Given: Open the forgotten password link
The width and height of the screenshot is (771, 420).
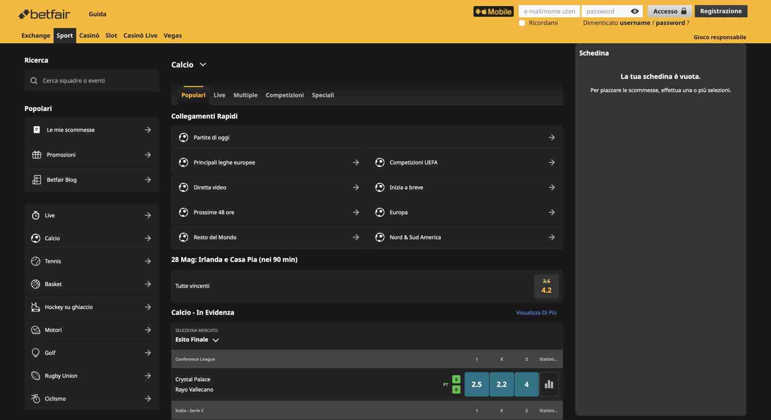Looking at the screenshot, I should [x=670, y=23].
